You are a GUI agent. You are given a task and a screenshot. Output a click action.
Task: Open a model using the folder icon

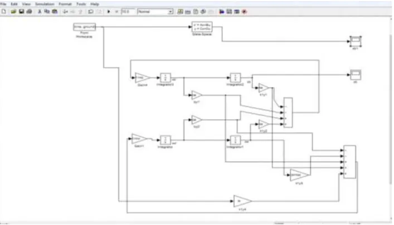[13, 12]
